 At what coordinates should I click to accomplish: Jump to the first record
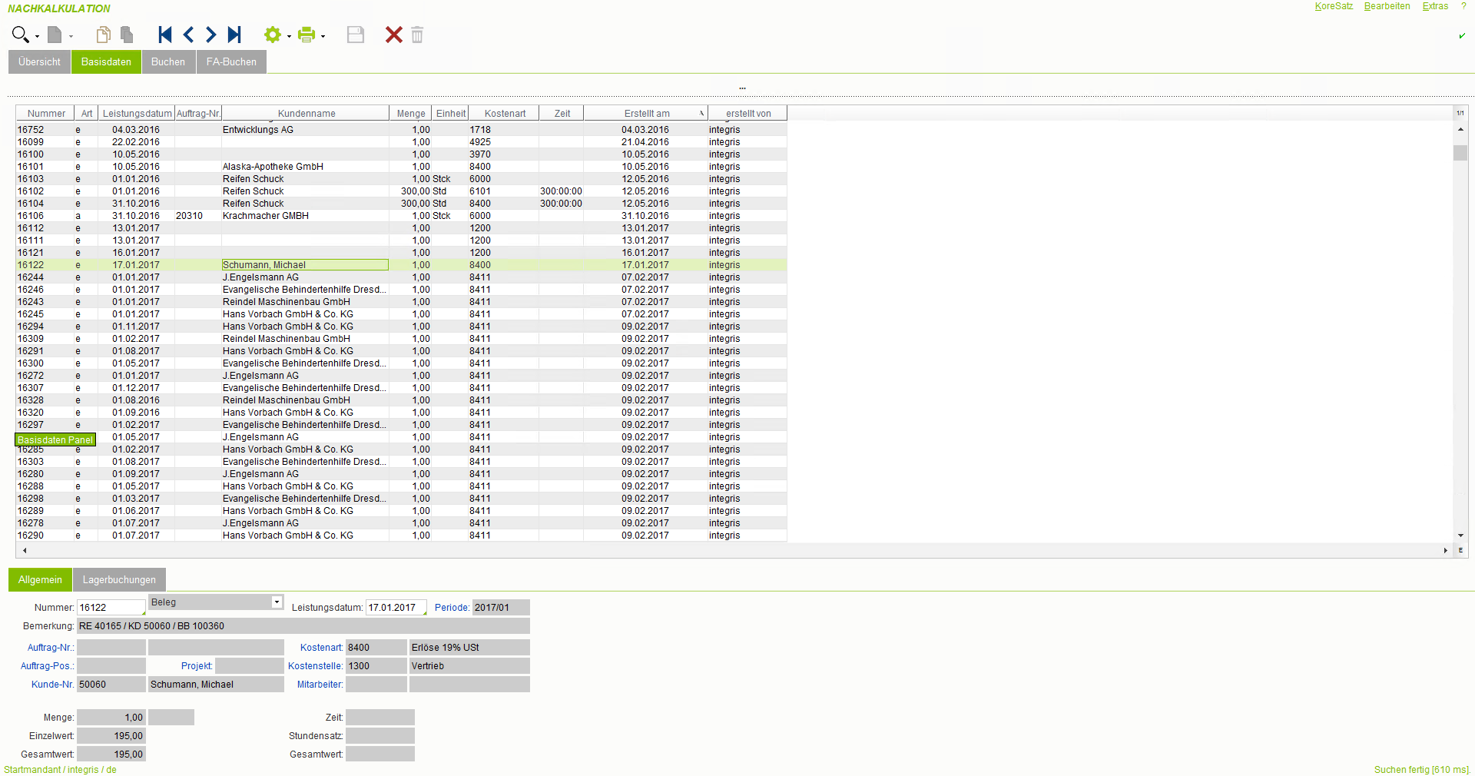164,35
